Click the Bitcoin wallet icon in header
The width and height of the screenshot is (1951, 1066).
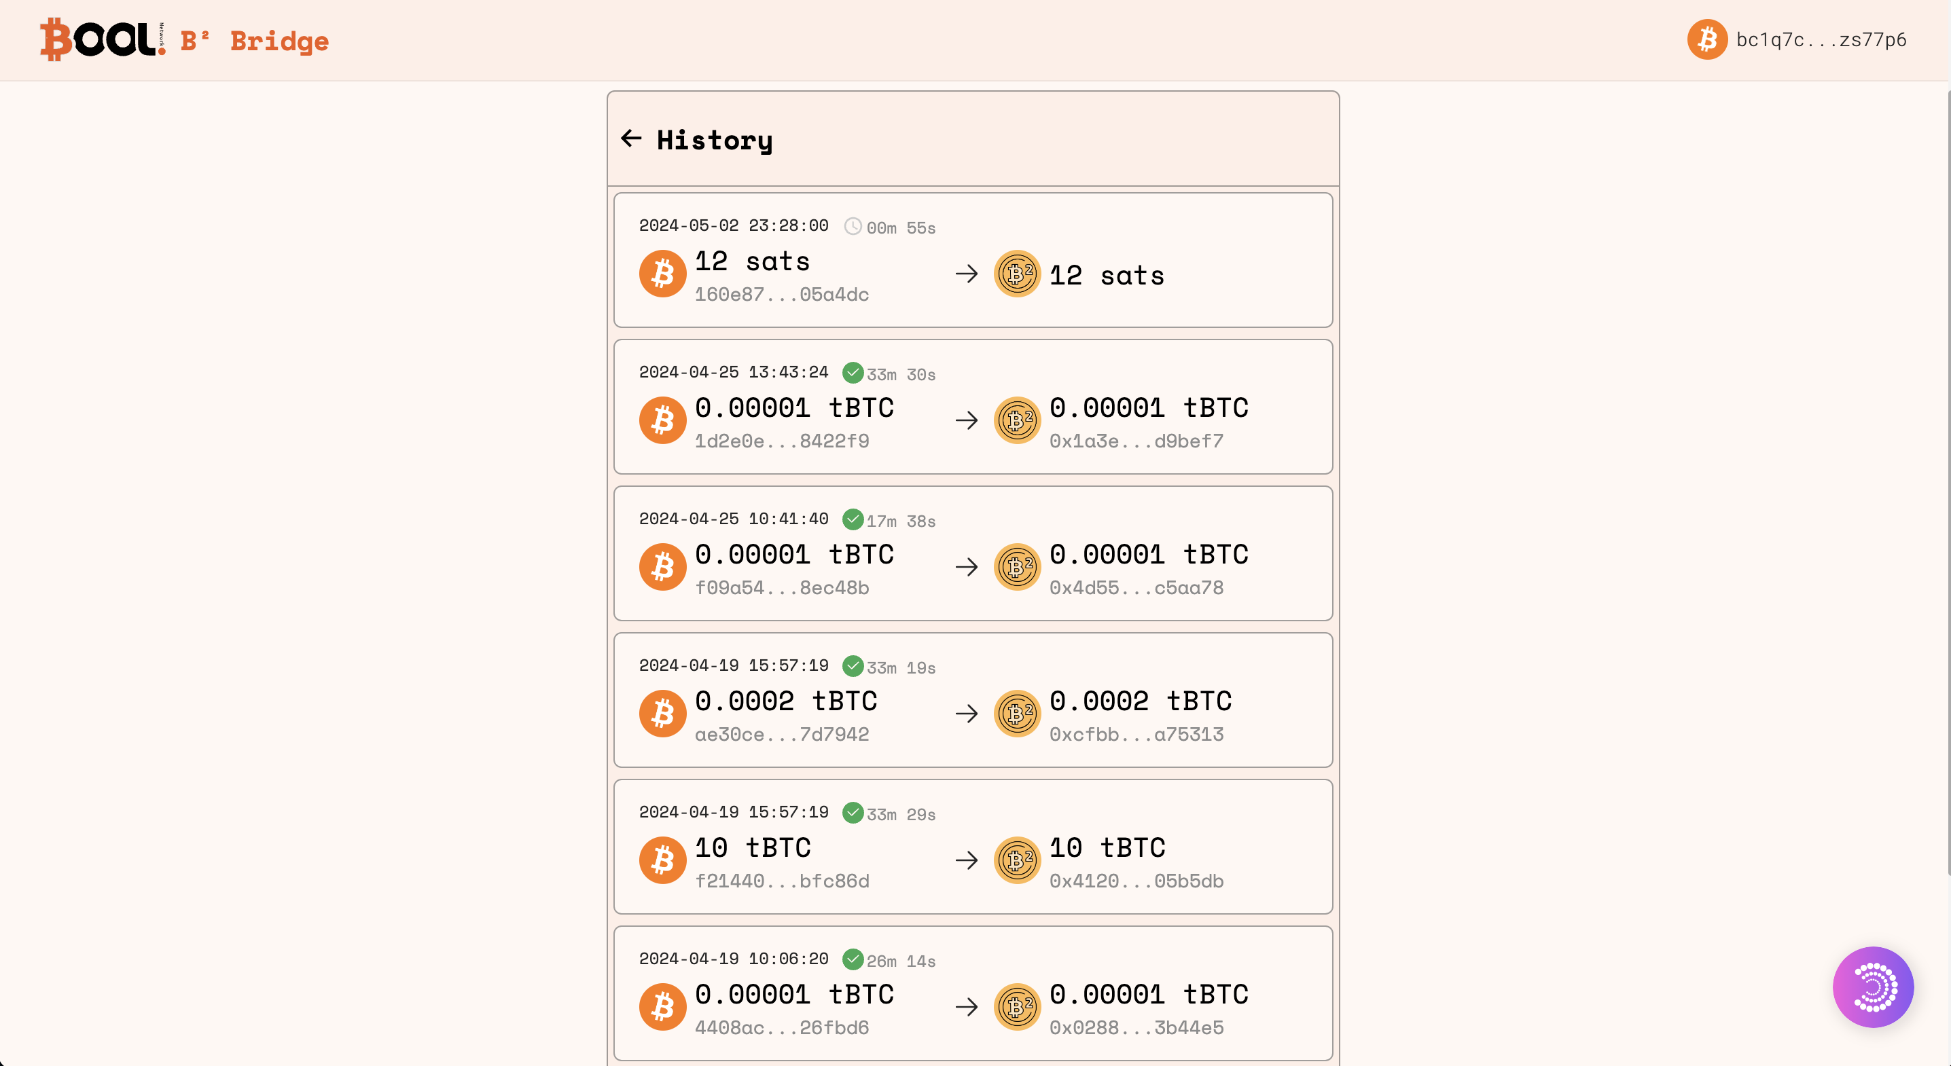point(1707,39)
